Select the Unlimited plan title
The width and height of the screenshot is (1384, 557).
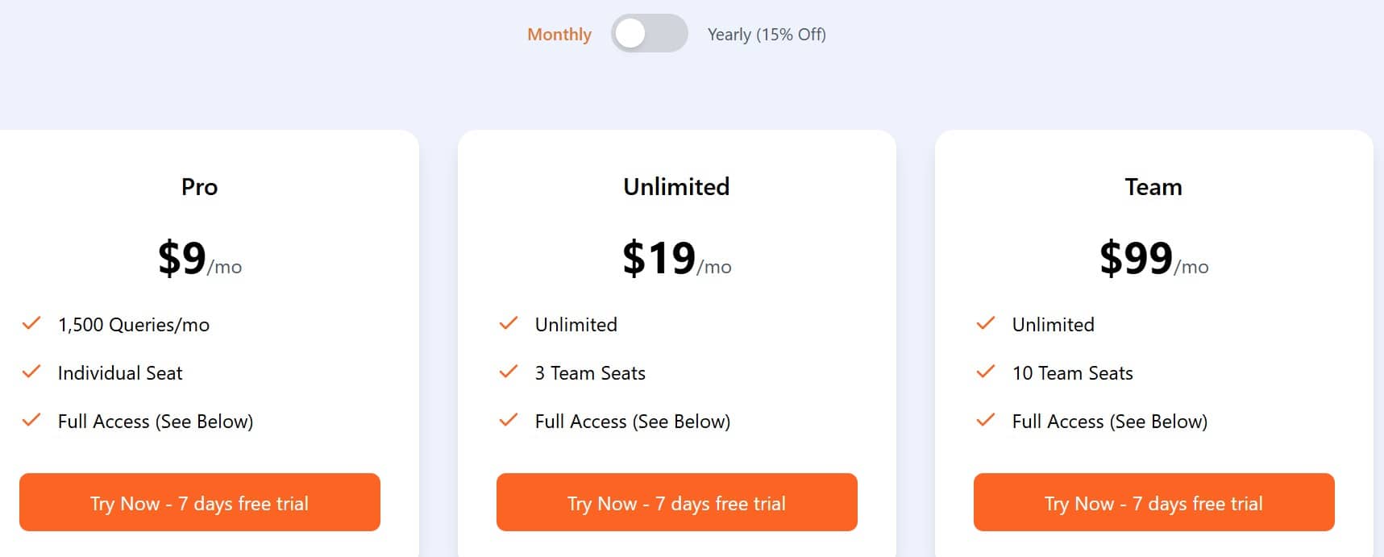click(x=676, y=187)
